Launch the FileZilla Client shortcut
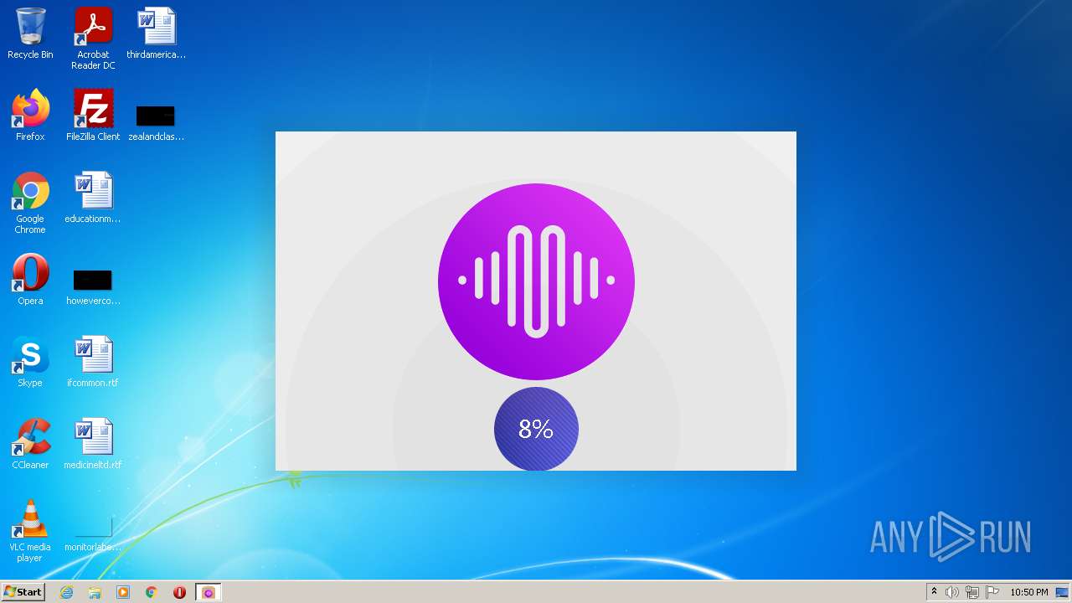 click(93, 116)
